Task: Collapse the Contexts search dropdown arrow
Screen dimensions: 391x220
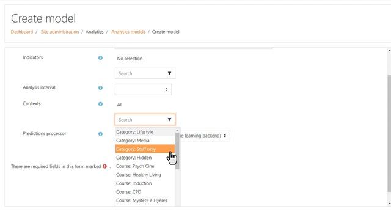Action: [169, 120]
